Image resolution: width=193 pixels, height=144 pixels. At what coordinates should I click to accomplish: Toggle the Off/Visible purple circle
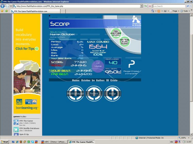point(98,66)
